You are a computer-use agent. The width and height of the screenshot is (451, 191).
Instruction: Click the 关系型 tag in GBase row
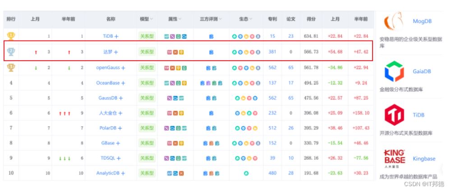147,143
